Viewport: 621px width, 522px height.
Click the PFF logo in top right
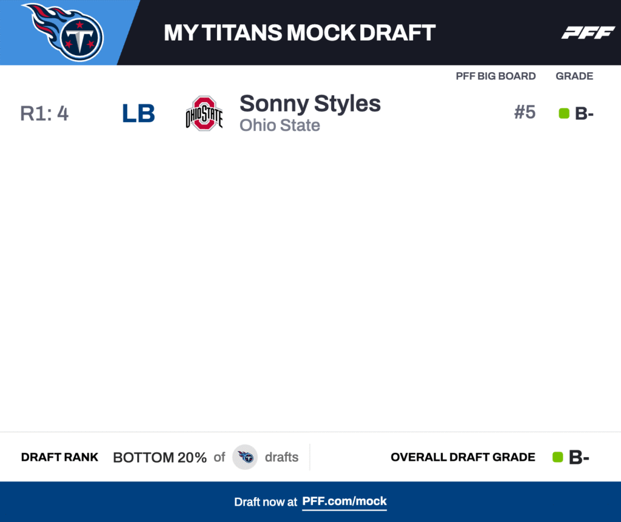click(588, 33)
